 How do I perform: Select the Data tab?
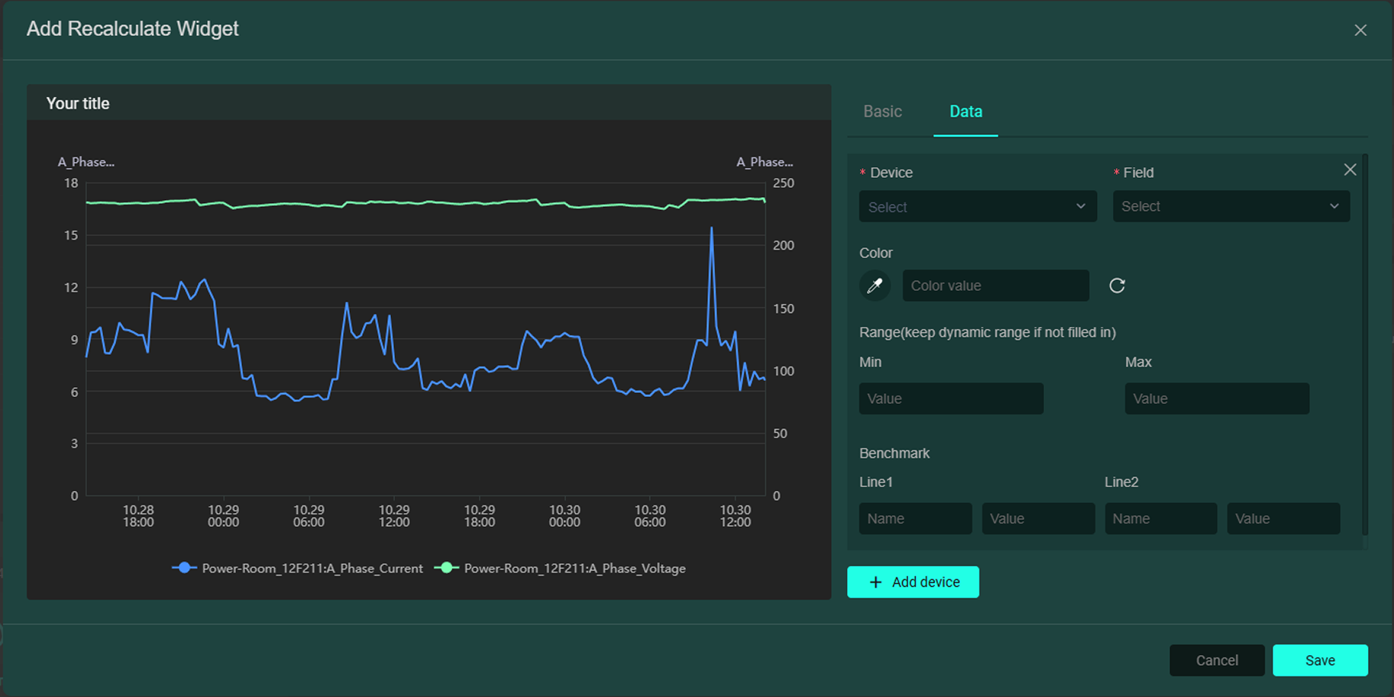pos(965,111)
